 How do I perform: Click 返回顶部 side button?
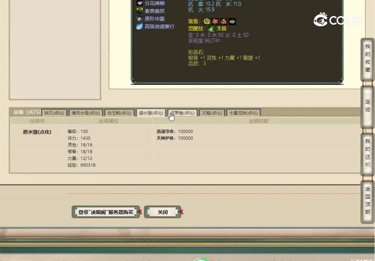368,202
